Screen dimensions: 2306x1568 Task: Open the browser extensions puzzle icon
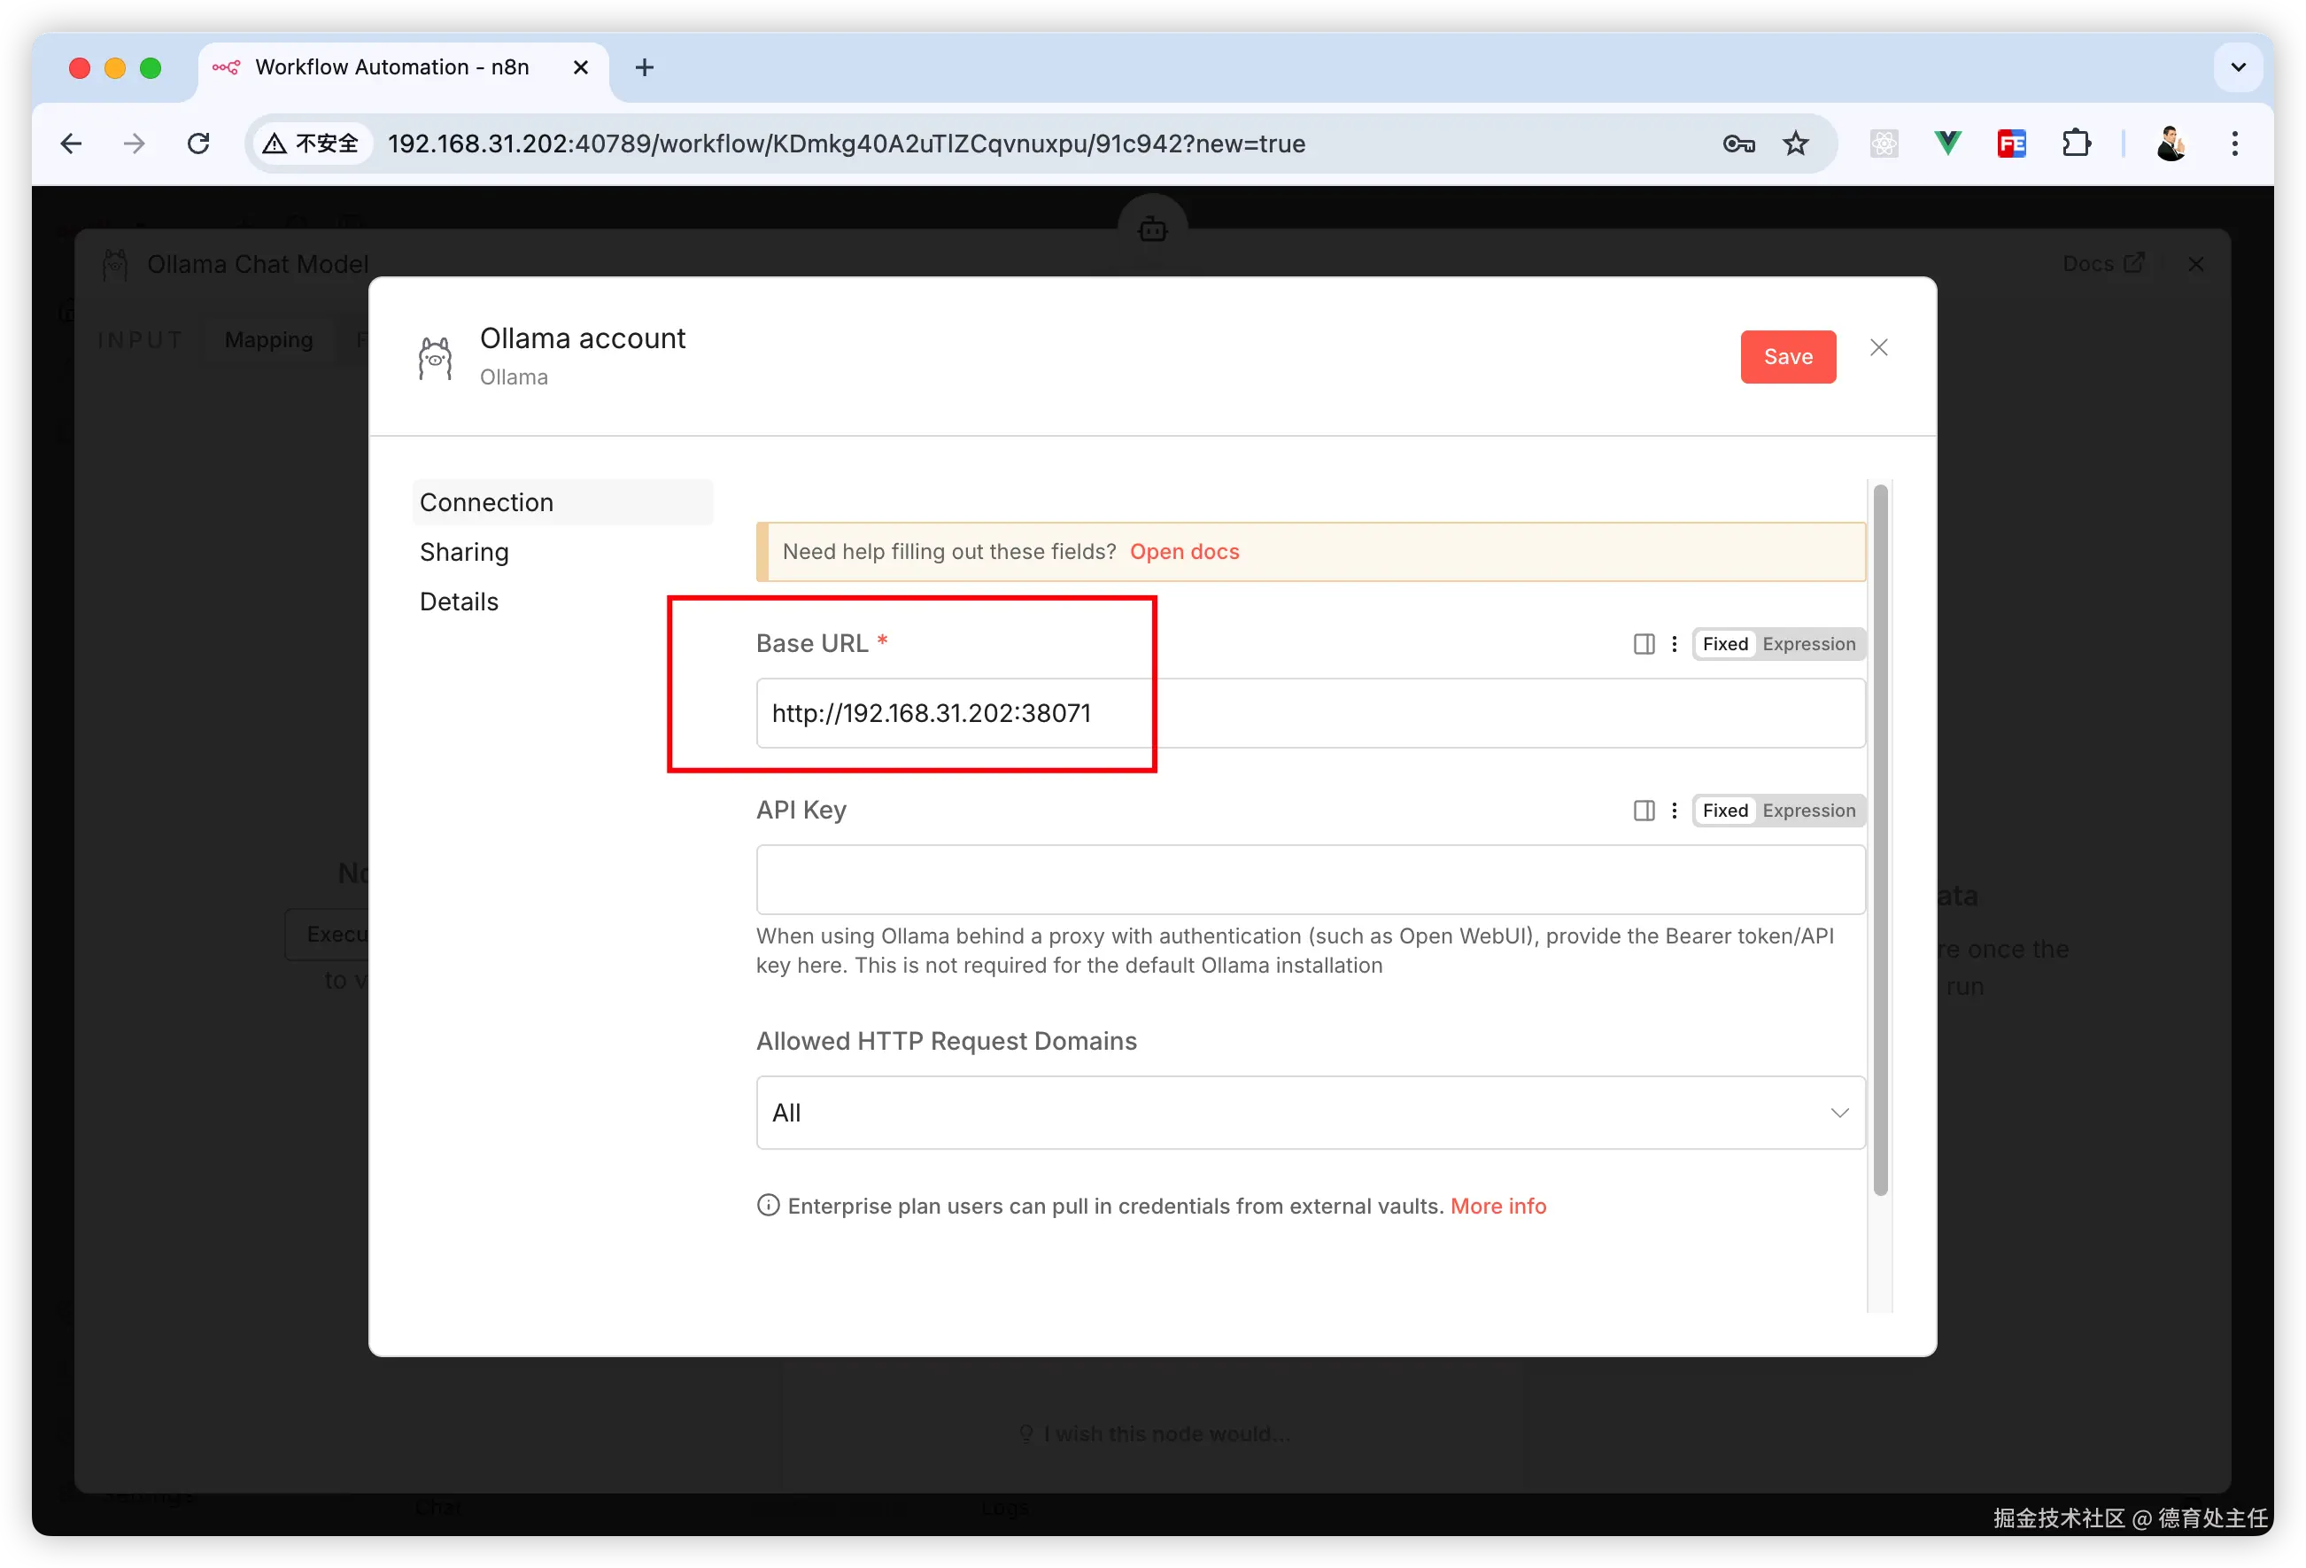pyautogui.click(x=2076, y=144)
